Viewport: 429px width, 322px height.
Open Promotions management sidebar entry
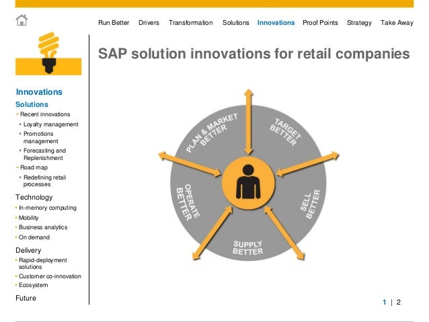41,137
